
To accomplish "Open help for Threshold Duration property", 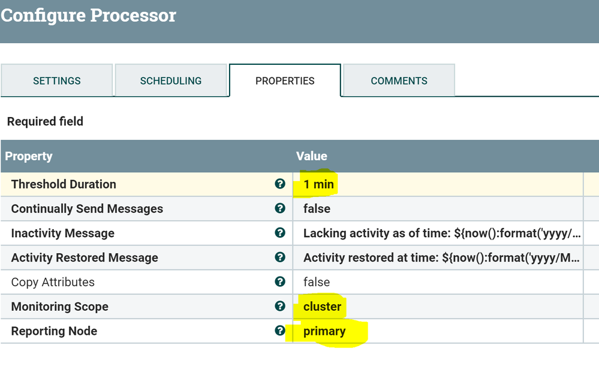I will pos(279,184).
